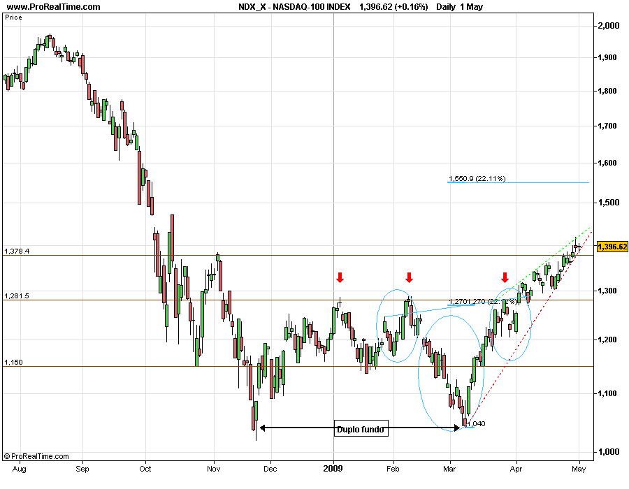Open the www.ProRealTime.com link in the header

click(x=54, y=7)
